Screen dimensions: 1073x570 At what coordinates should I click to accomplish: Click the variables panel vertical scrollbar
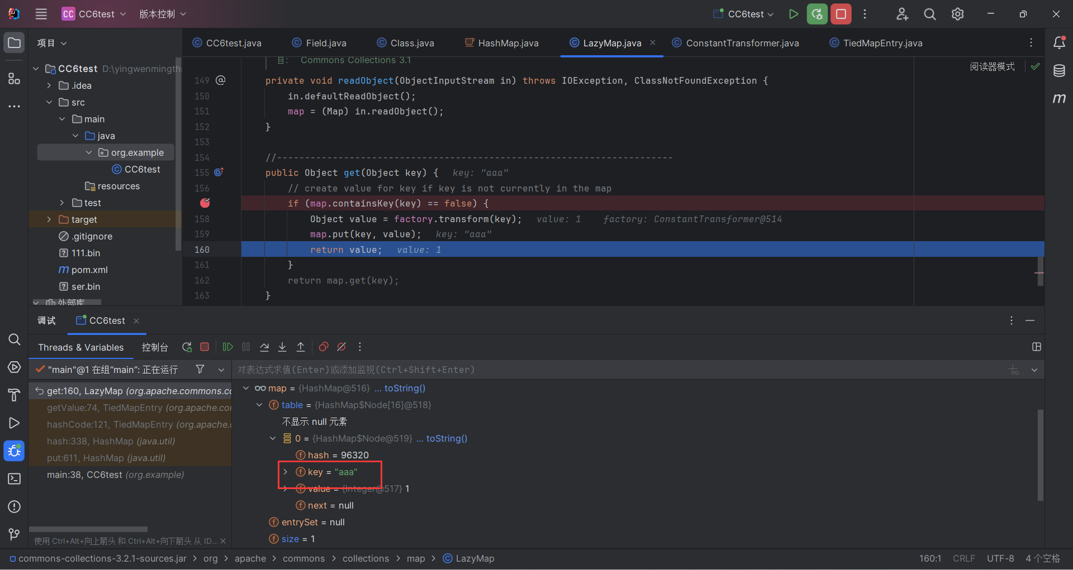click(x=1041, y=455)
